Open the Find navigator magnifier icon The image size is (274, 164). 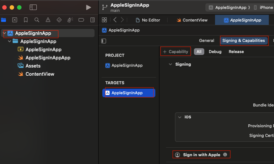point(37,20)
